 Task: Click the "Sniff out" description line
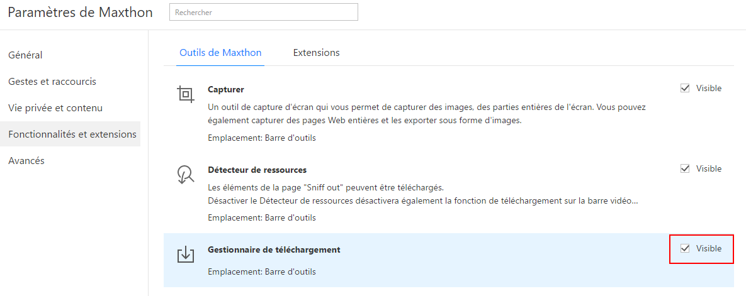(326, 187)
